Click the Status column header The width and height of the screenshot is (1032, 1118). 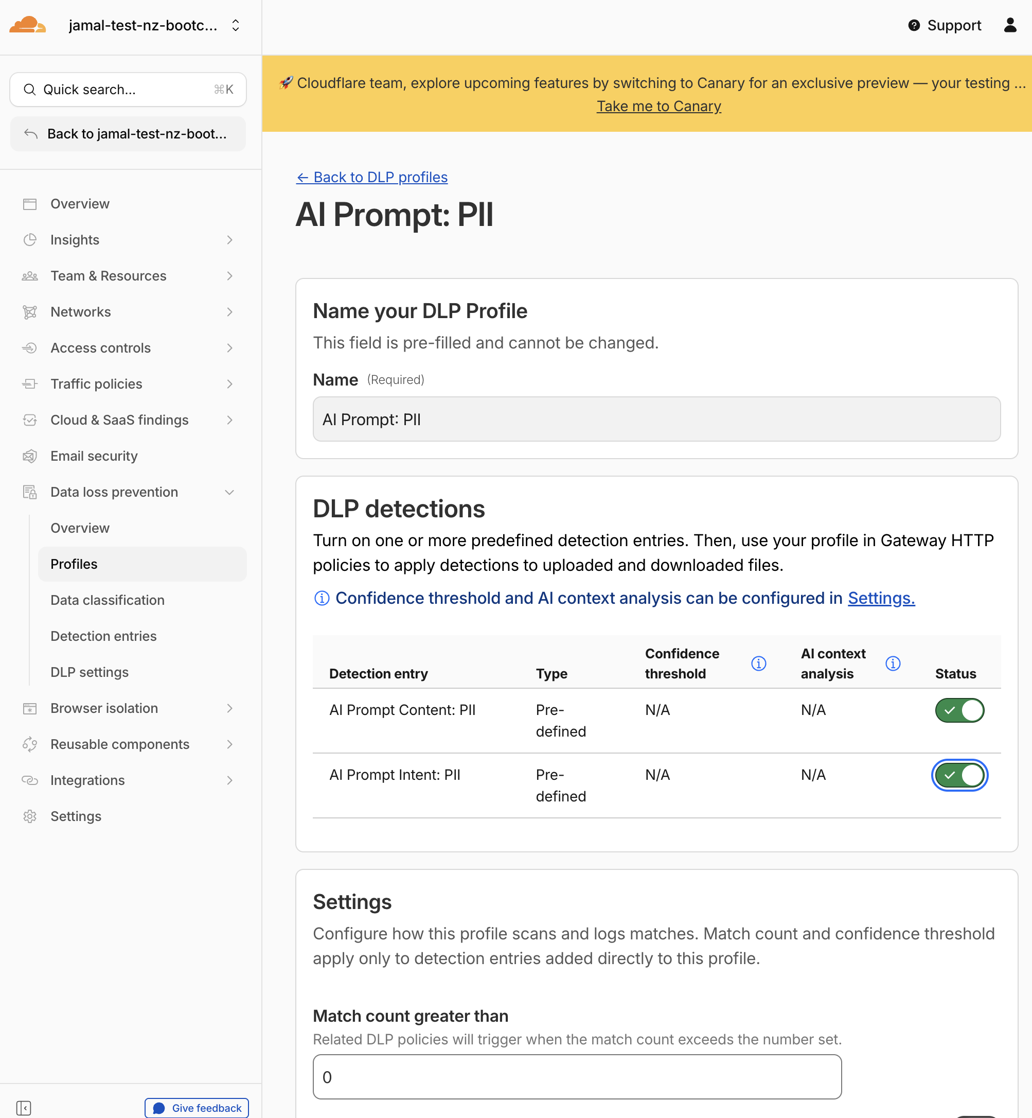(955, 674)
